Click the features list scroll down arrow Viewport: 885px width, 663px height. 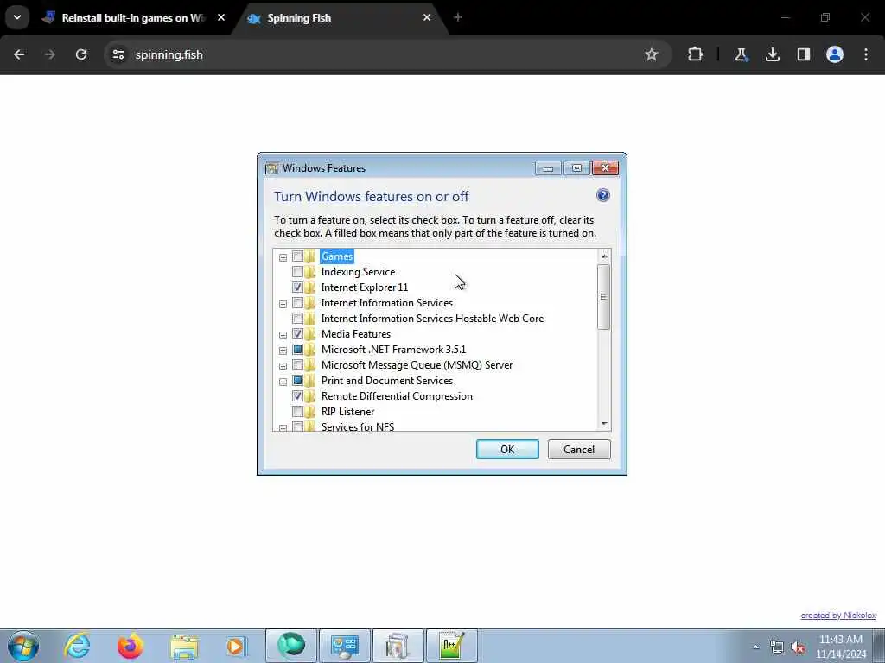(x=604, y=423)
